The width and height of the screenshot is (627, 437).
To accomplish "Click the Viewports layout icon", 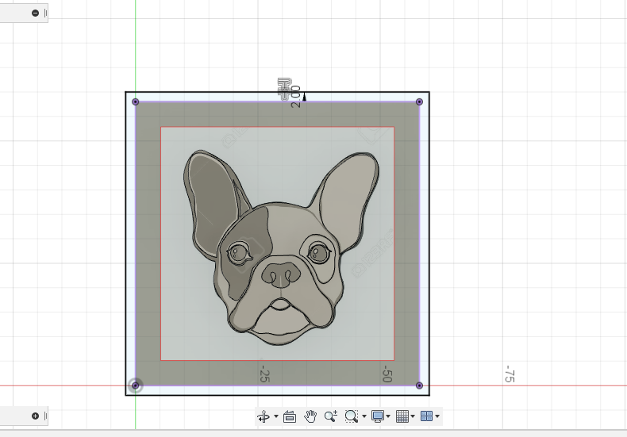I will pos(427,416).
